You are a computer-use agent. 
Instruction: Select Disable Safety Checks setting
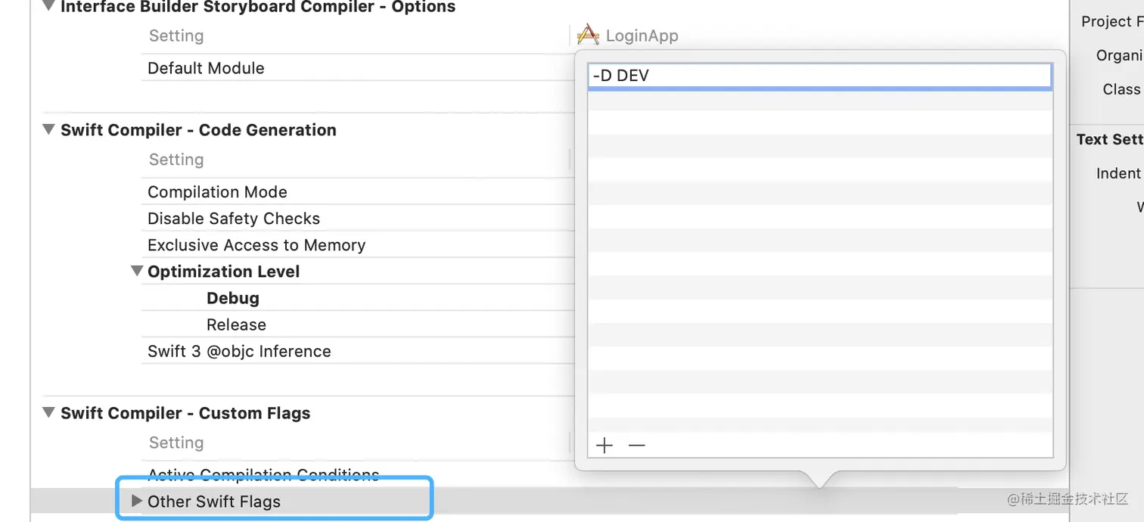pos(234,219)
